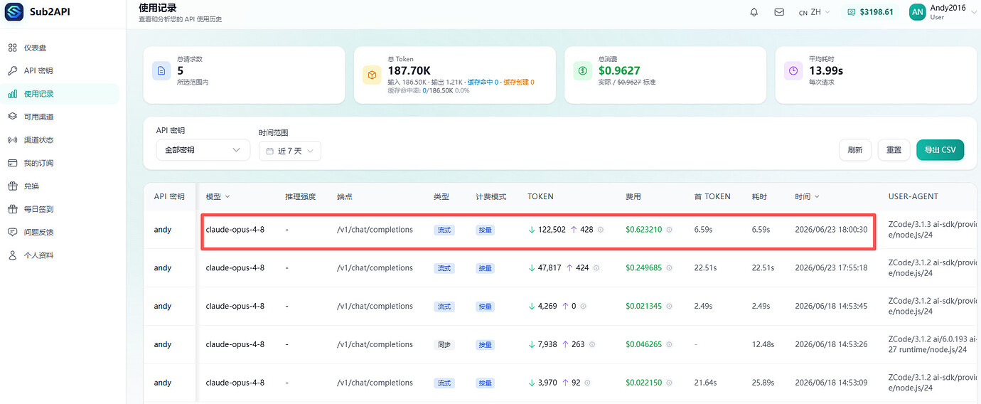
Task: Click timestamp 2026/06/23 18:00:30
Action: tap(831, 230)
